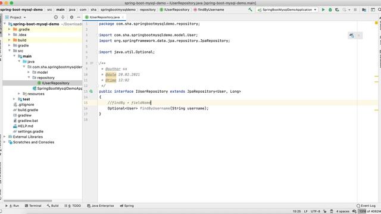Click the 4 spaces indent setting
The image size is (381, 214).
[x=343, y=212]
